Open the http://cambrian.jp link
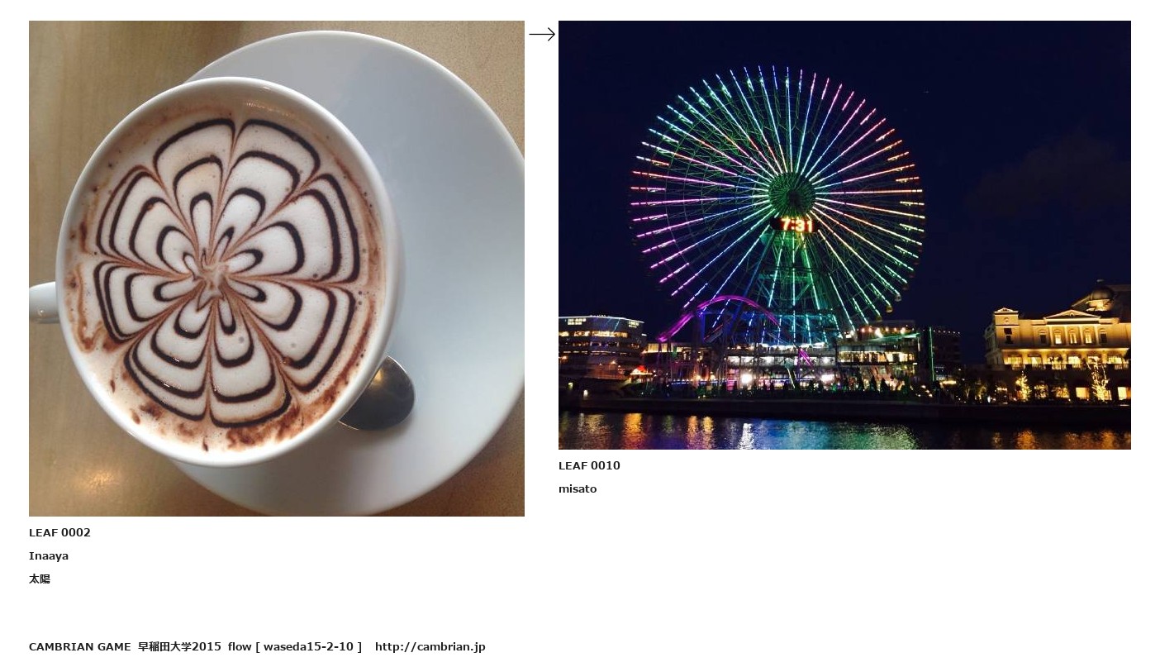Screen dimensions: 1160x667 click(x=430, y=646)
